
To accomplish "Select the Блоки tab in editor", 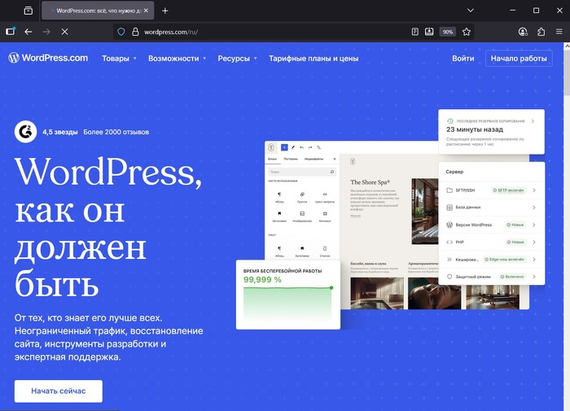I will click(272, 159).
